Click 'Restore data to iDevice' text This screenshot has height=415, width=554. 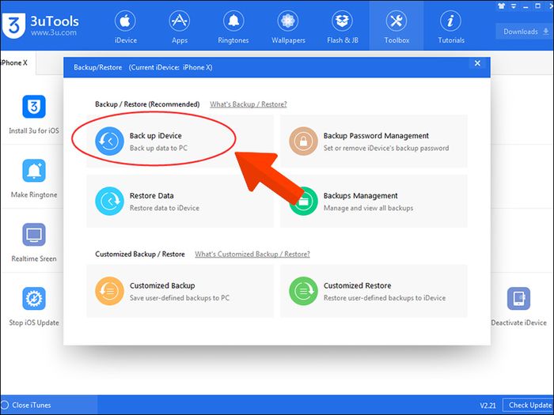pos(165,208)
